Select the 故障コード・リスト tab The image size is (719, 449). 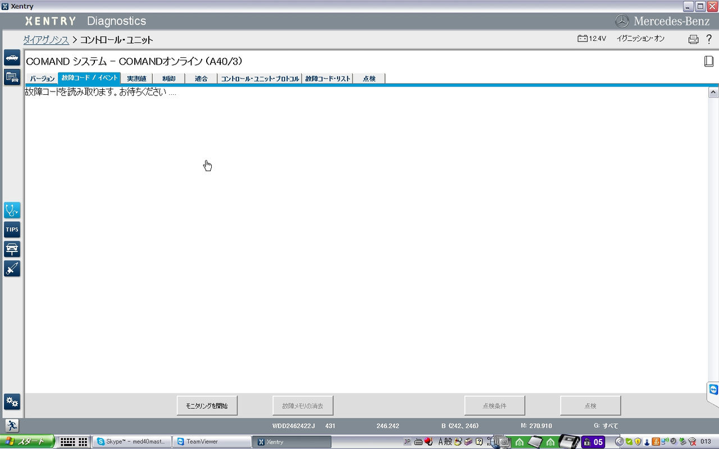(327, 79)
